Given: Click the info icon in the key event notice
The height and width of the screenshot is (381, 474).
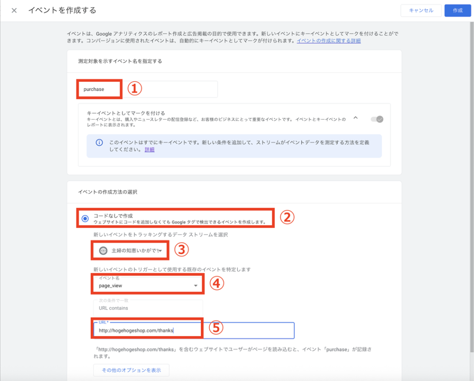Looking at the screenshot, I should click(99, 142).
